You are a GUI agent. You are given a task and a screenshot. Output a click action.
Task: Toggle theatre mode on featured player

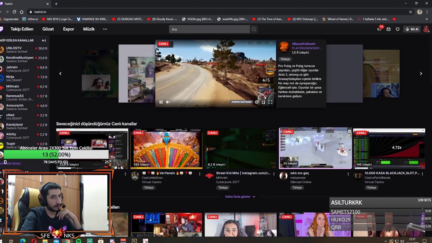click(263, 102)
